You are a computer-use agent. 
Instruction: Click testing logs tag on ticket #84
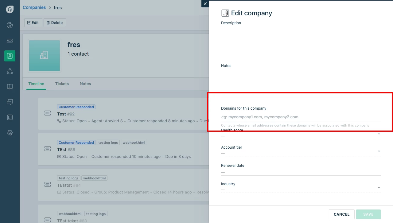tap(69, 178)
